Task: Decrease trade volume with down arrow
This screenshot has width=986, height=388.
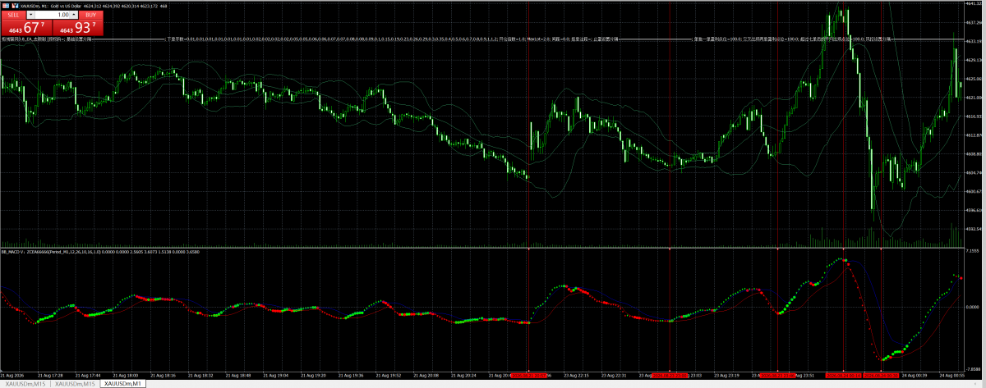Action: point(31,15)
